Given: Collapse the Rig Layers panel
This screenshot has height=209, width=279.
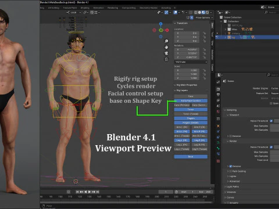Looking at the screenshot, I should pyautogui.click(x=181, y=91).
